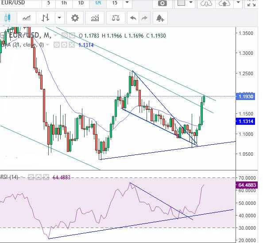Click the 30.0000 RSI scale value
This screenshot has width=263, height=243.
click(x=247, y=228)
